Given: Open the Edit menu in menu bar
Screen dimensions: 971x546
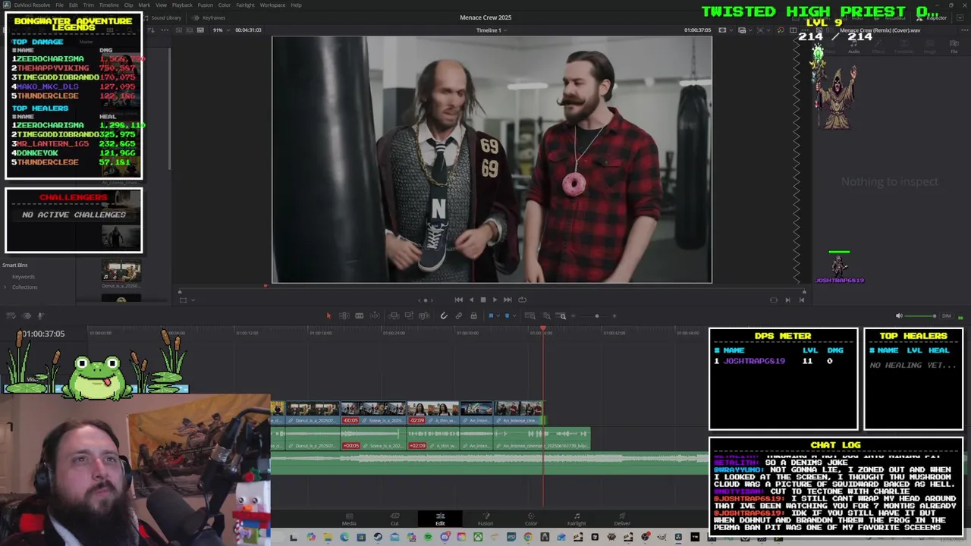Looking at the screenshot, I should tap(73, 5).
